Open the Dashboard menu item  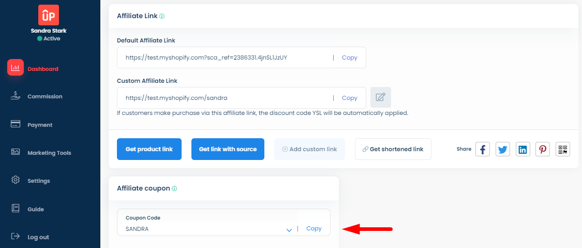click(x=42, y=69)
